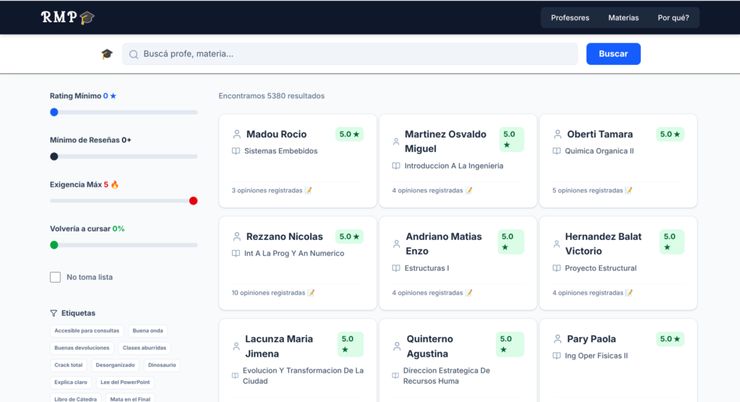Click the filter funnel icon next to Etiquetas
This screenshot has width=740, height=402.
(x=53, y=313)
